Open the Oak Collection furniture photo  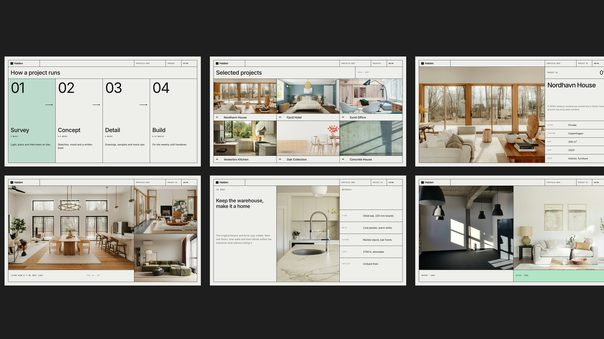tap(308, 138)
